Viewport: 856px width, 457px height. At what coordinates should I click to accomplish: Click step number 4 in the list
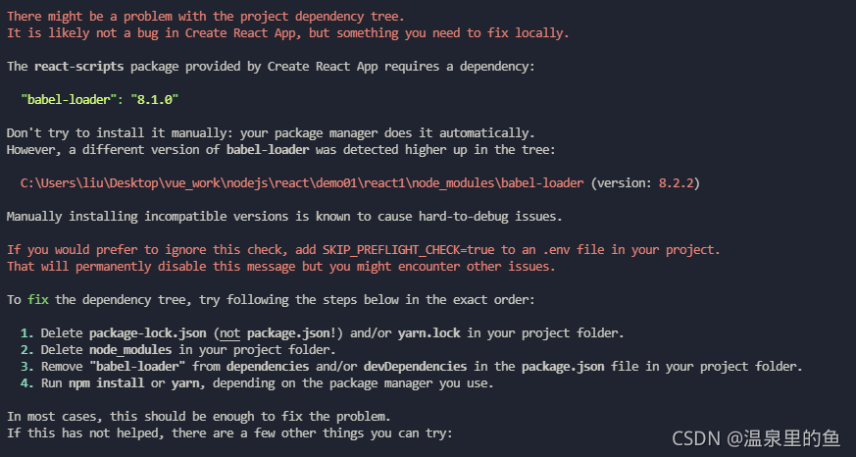(x=26, y=383)
